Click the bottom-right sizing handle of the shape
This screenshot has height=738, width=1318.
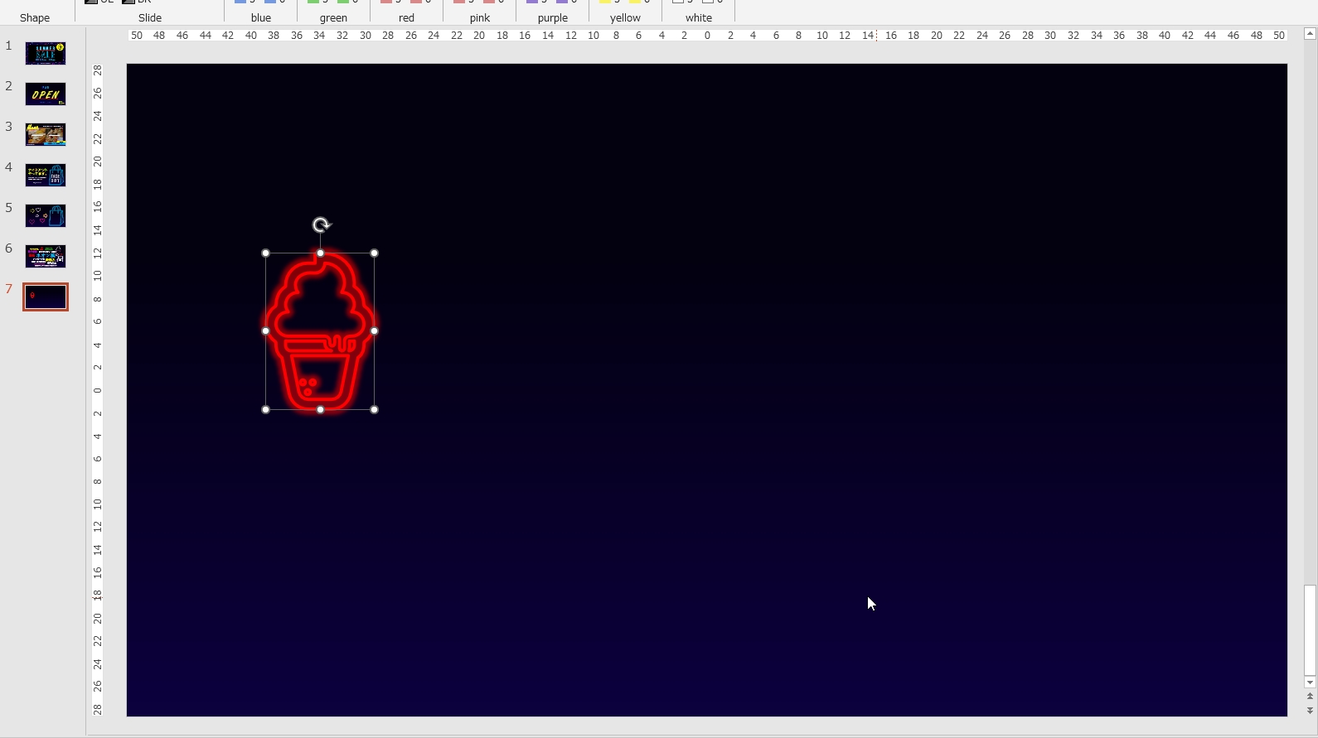375,410
